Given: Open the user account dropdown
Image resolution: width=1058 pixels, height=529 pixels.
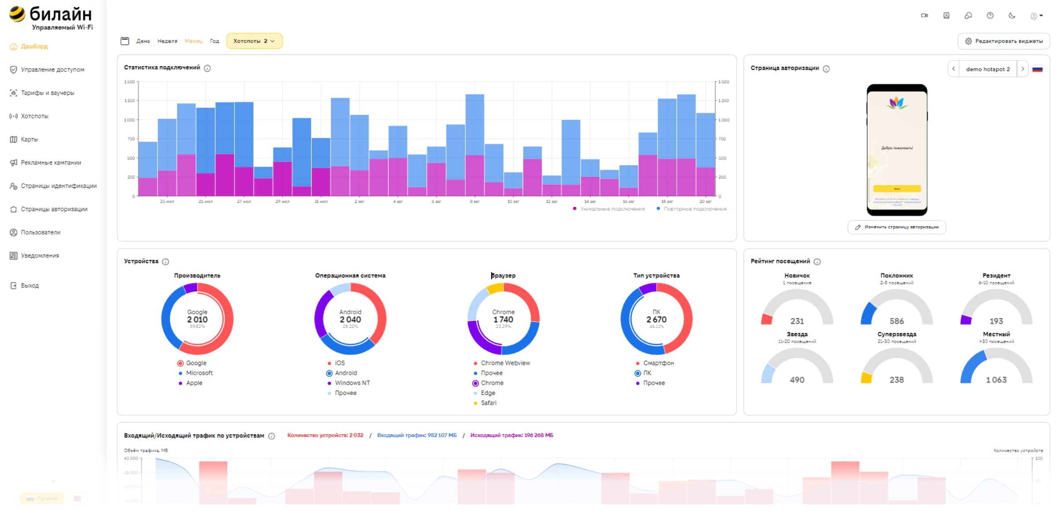Looking at the screenshot, I should point(1036,16).
